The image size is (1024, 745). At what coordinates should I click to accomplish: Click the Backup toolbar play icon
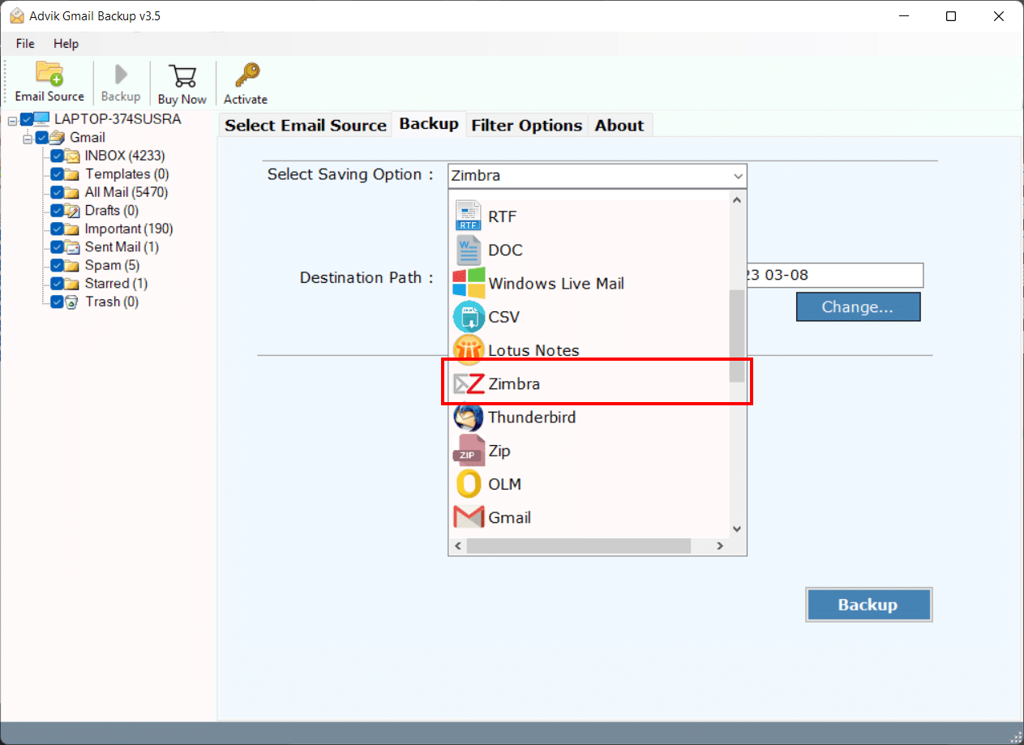pos(121,75)
